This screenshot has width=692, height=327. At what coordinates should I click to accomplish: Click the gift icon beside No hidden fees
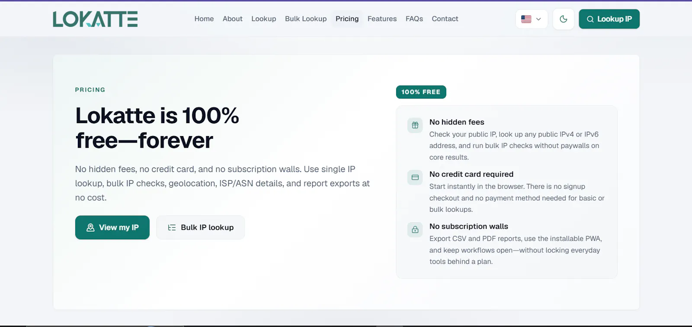pos(415,125)
